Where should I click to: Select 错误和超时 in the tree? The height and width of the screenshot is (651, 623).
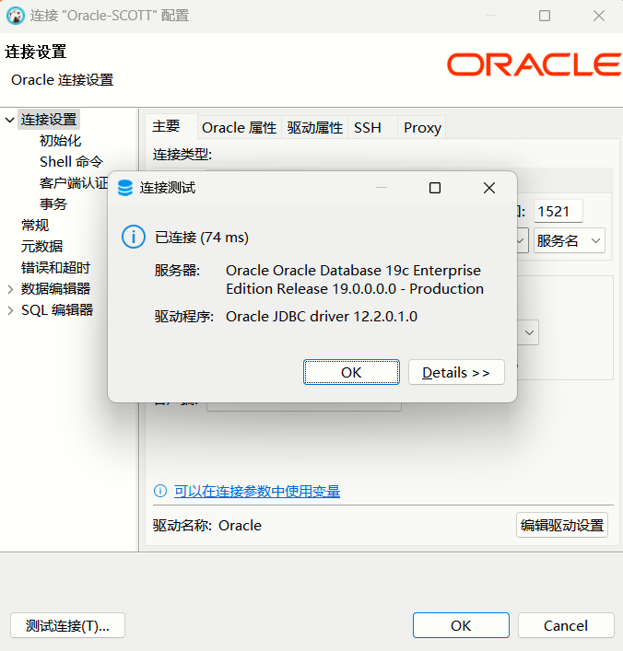(55, 268)
